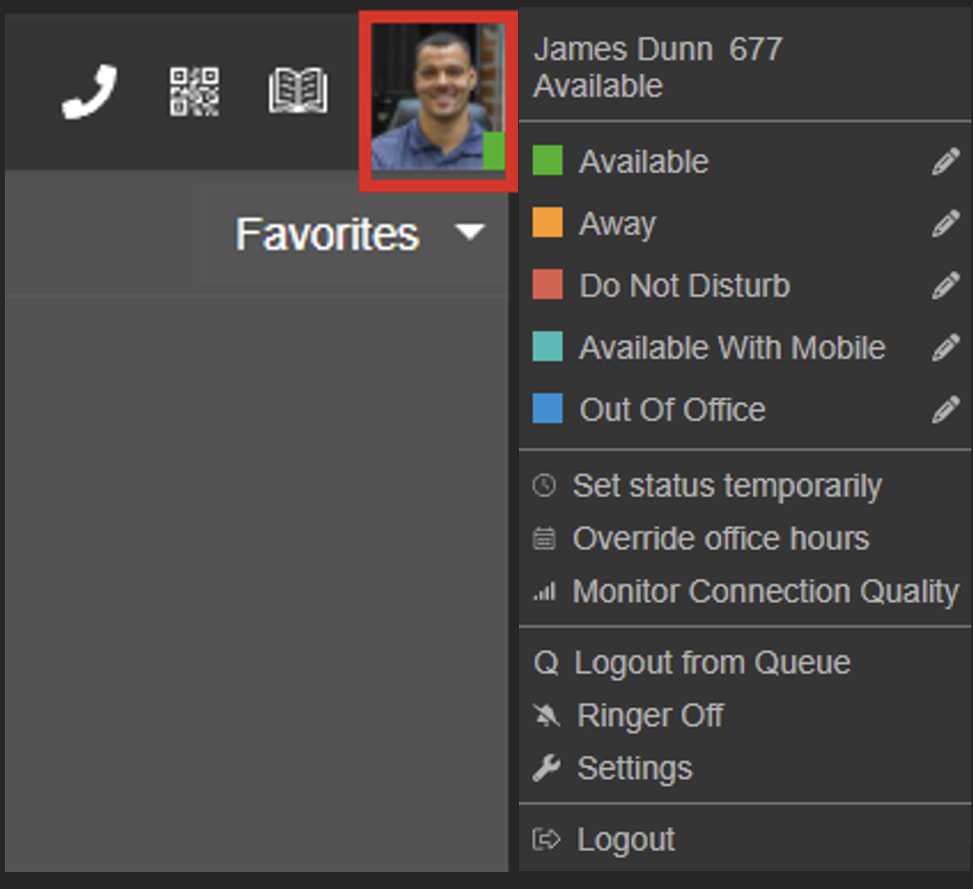973x889 pixels.
Task: Select Set status temporarily clock icon
Action: 545,485
